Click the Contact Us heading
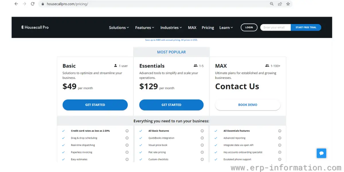Image resolution: width=344 pixels, height=172 pixels. [237, 87]
